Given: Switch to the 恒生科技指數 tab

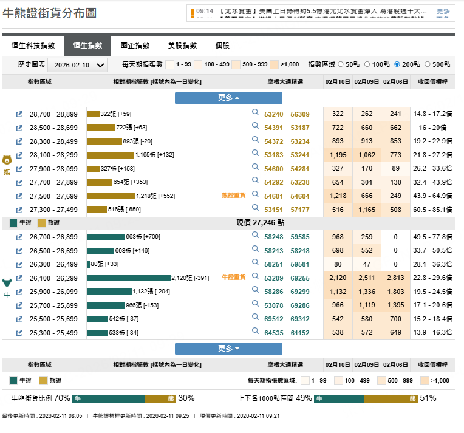Looking at the screenshot, I should [x=33, y=46].
